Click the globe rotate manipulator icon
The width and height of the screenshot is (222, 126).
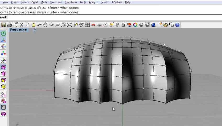click(3, 46)
